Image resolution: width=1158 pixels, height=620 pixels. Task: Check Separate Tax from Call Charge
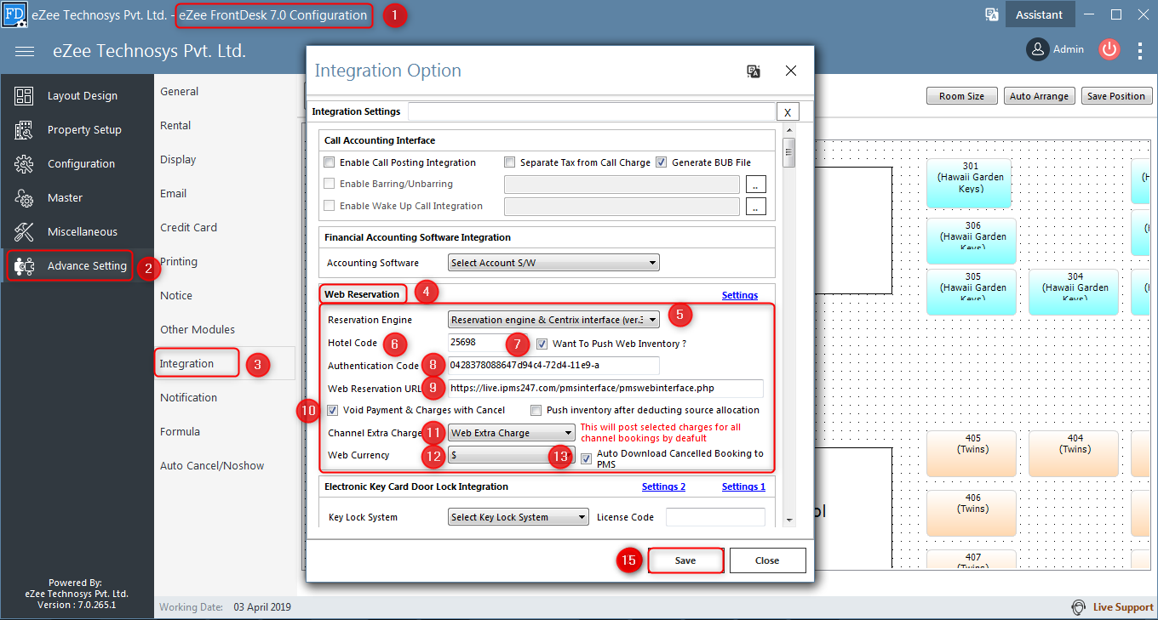(510, 162)
